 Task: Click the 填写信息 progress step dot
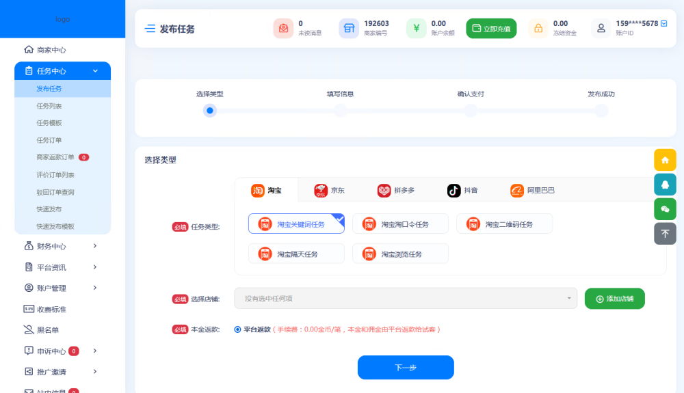pos(340,111)
